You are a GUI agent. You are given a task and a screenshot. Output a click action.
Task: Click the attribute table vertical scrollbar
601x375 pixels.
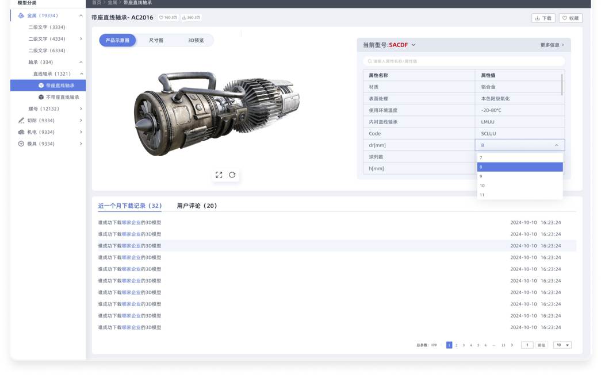562,84
